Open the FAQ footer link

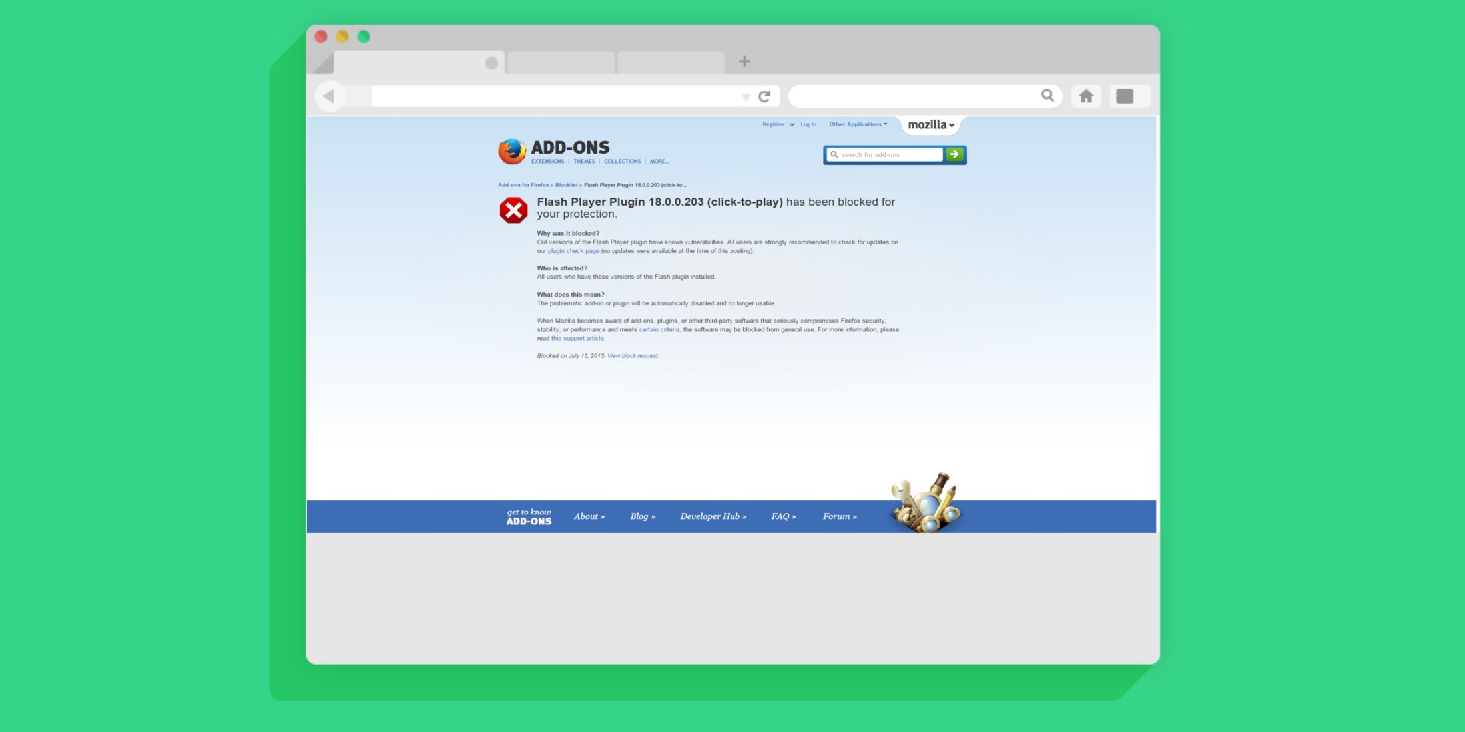click(784, 516)
